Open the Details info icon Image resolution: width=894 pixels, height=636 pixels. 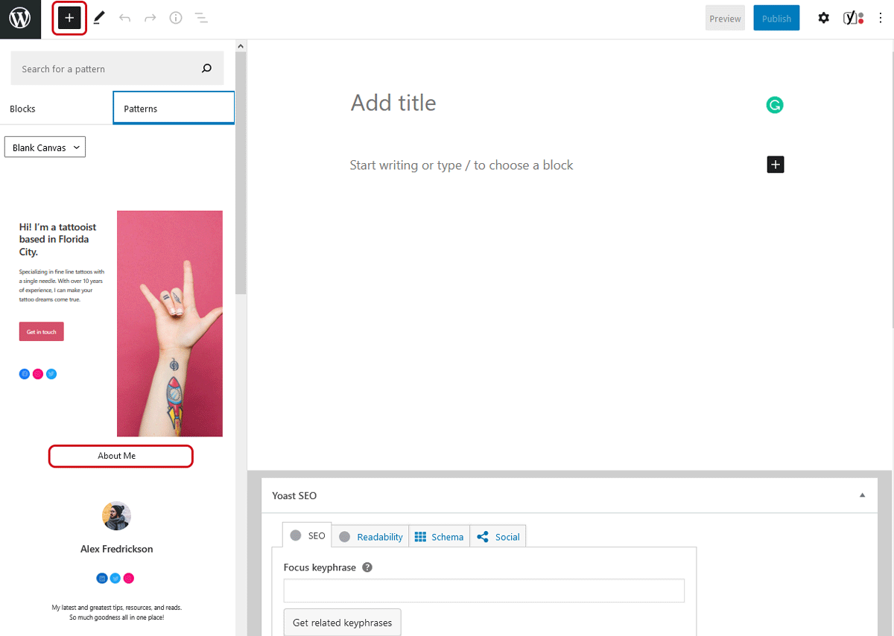coord(176,19)
